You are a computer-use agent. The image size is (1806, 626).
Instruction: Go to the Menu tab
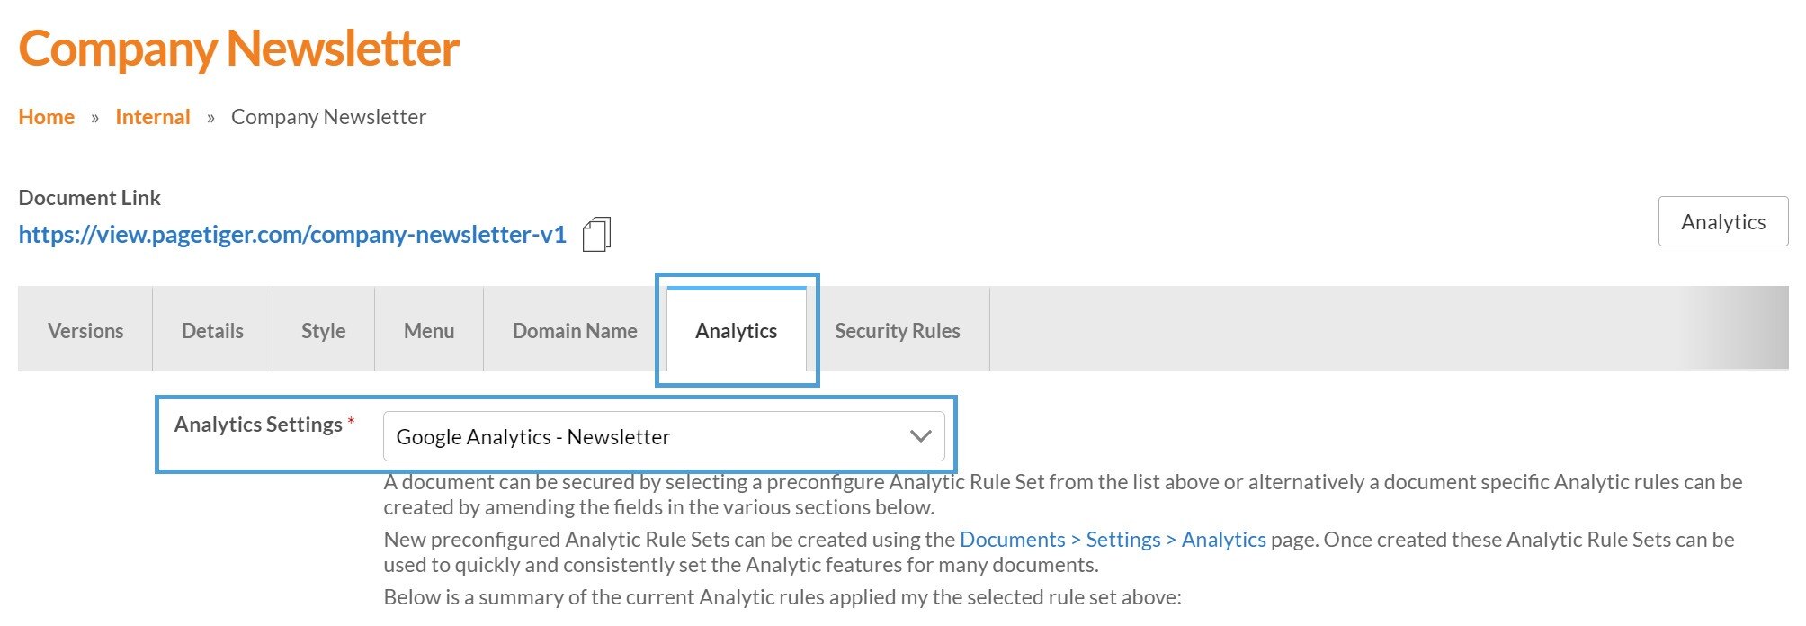point(429,331)
